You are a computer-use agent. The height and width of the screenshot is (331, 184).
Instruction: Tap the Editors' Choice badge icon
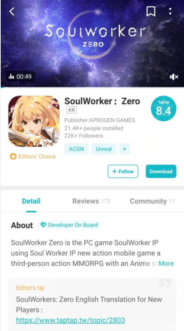13,156
